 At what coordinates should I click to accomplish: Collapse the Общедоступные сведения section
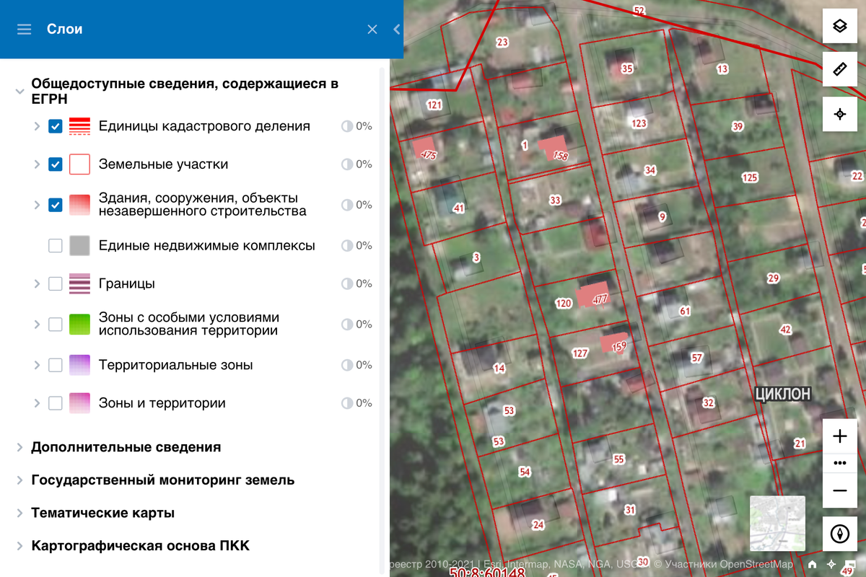tap(19, 92)
